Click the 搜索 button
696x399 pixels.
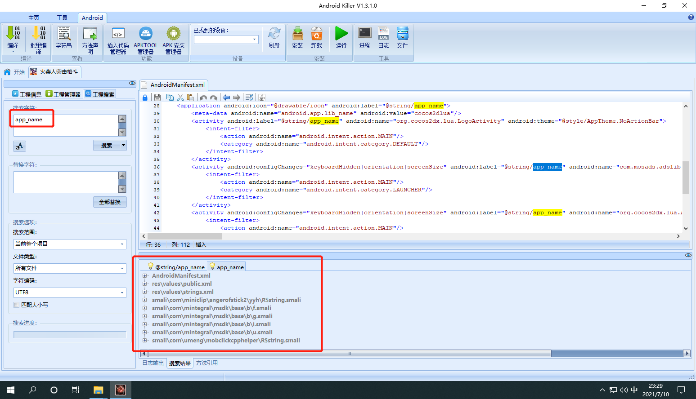tap(107, 145)
